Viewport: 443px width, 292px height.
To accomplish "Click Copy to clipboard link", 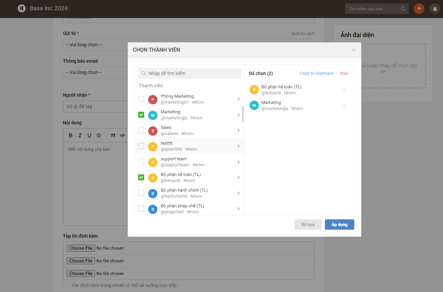I will point(316,73).
